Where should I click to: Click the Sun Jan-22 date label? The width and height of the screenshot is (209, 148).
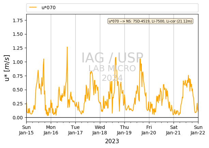pyautogui.click(x=198, y=130)
